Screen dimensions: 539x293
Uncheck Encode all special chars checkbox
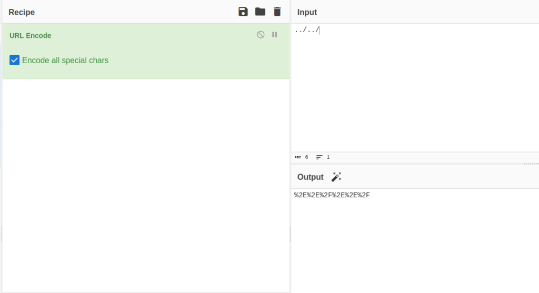(14, 60)
